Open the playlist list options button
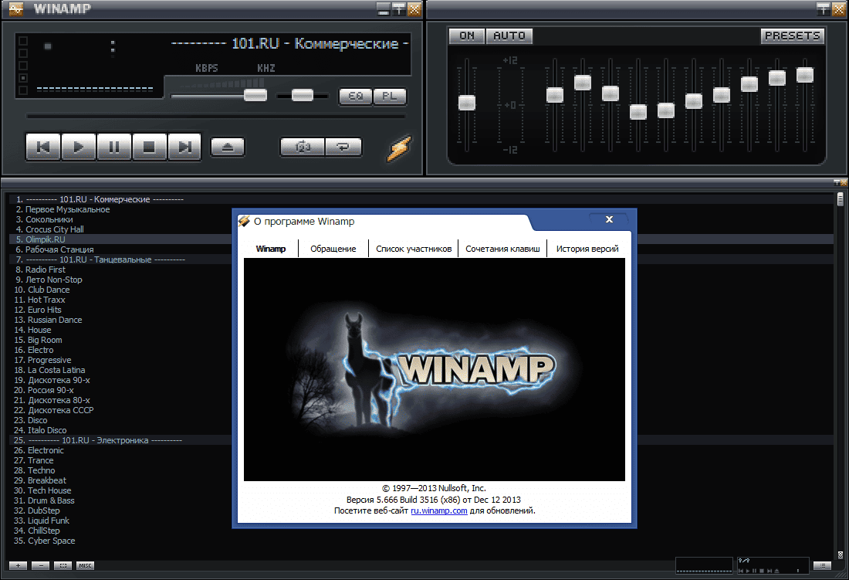This screenshot has height=580, width=849. click(x=823, y=565)
